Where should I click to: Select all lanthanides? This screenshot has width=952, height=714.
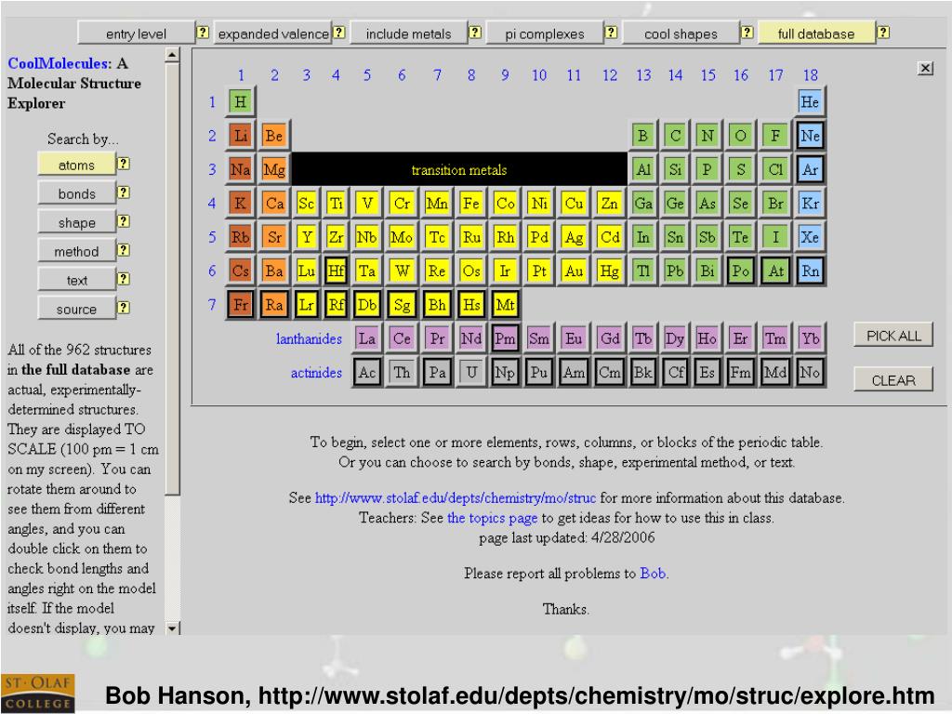point(309,338)
